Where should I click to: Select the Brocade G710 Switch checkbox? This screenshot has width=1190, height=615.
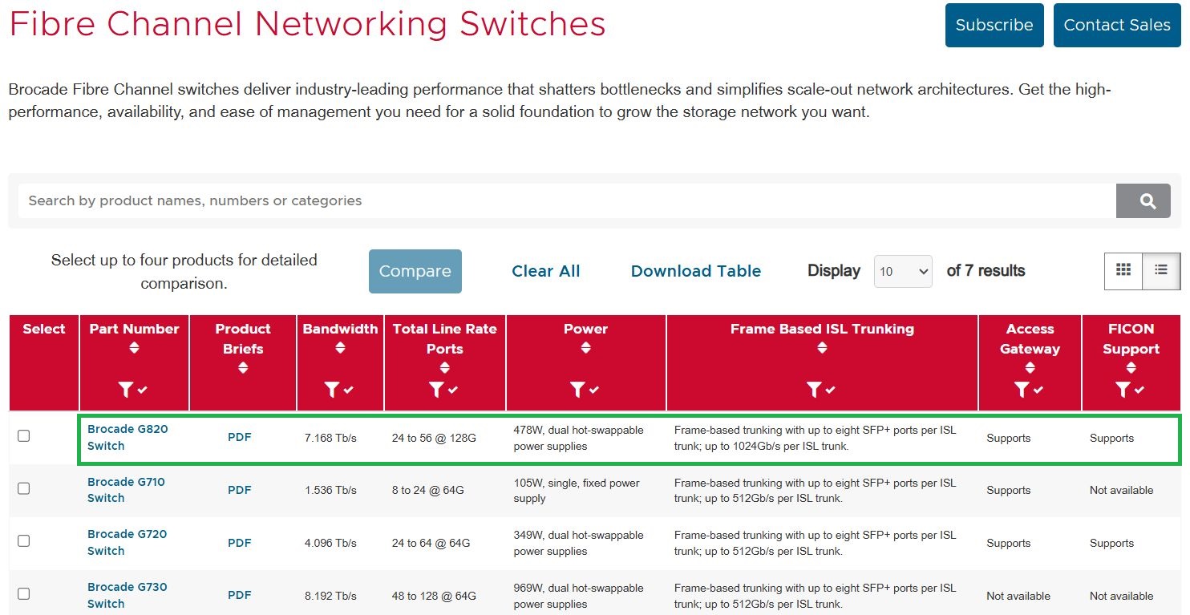[x=24, y=488]
